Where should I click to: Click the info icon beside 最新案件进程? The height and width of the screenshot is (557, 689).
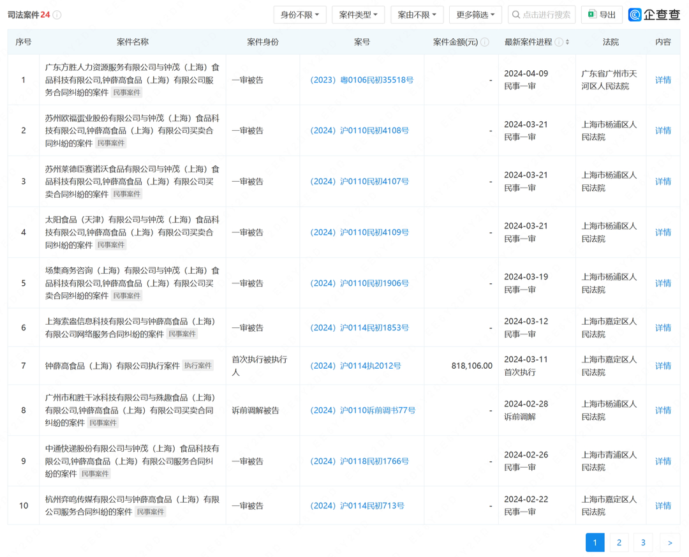click(x=558, y=42)
